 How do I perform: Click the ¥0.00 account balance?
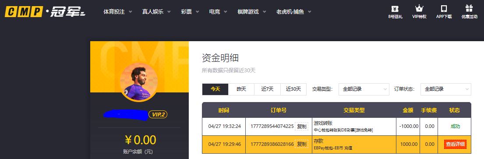[x=141, y=140]
